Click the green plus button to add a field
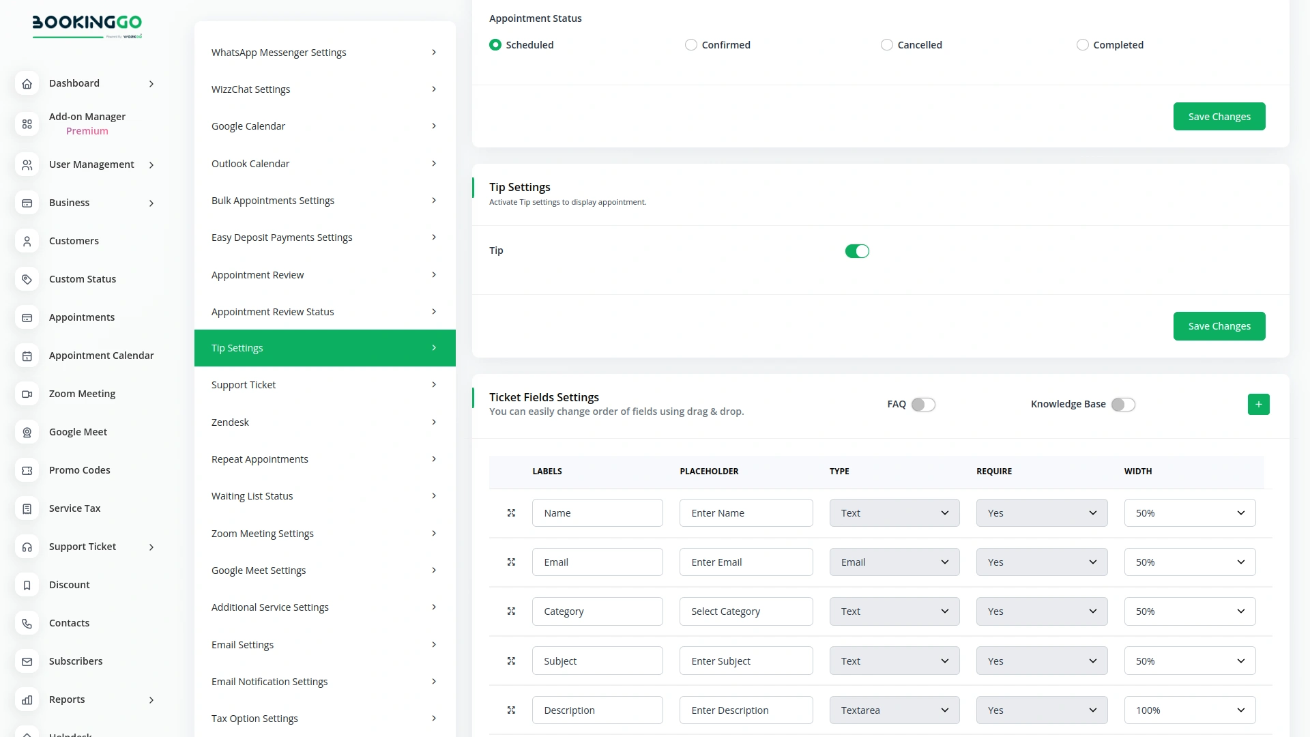This screenshot has height=737, width=1310. pyautogui.click(x=1259, y=404)
